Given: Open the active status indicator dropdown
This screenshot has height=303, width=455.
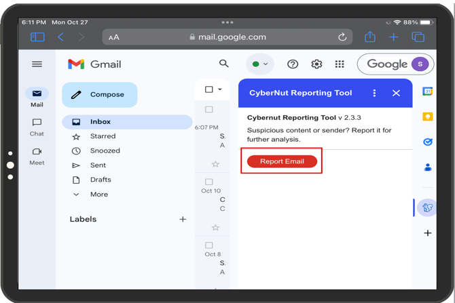Looking at the screenshot, I should pos(260,64).
